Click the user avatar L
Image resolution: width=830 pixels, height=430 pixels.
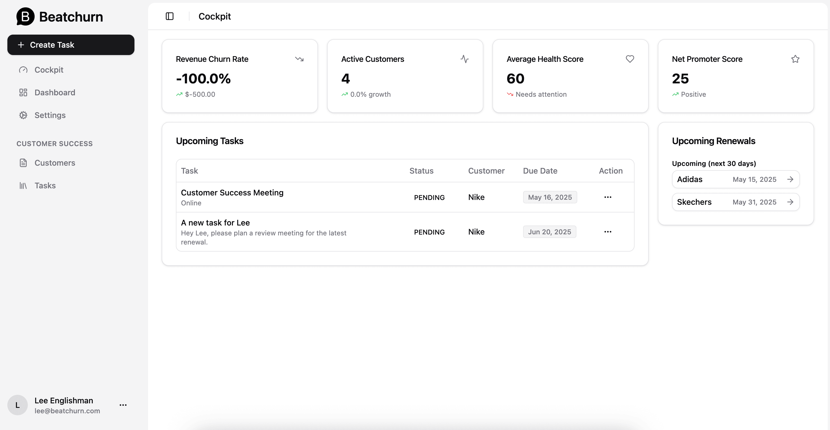click(17, 405)
